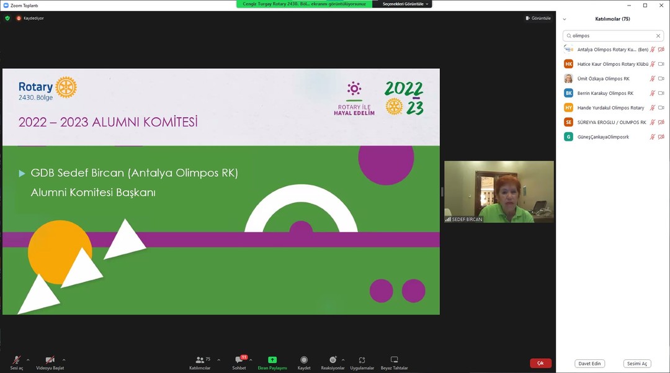Expand video options arrow beside Videoyu Başlat

pyautogui.click(x=64, y=359)
